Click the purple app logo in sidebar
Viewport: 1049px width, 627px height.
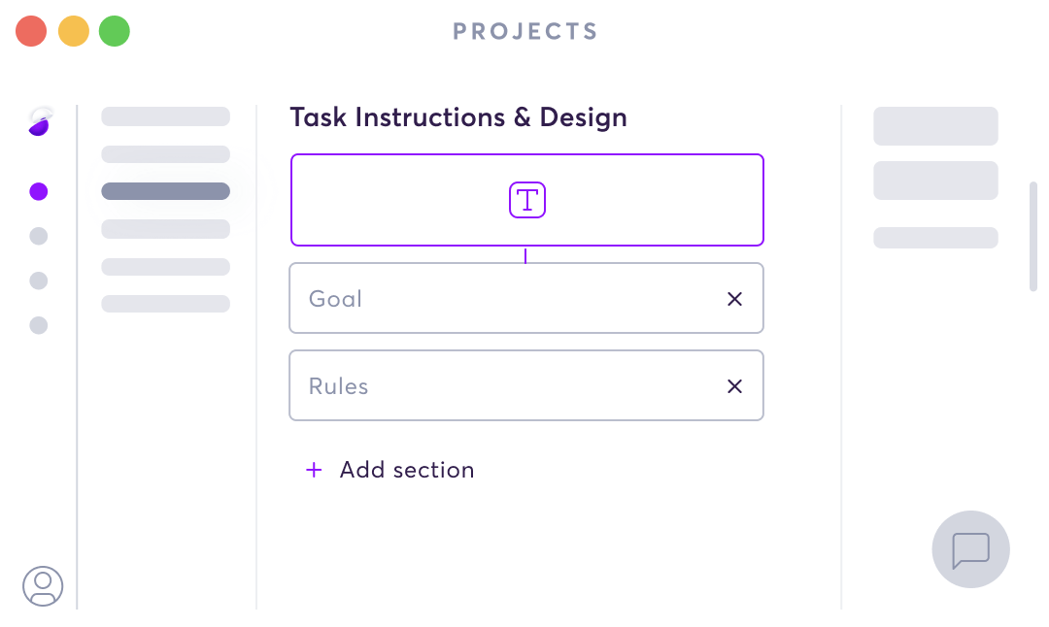(x=40, y=121)
